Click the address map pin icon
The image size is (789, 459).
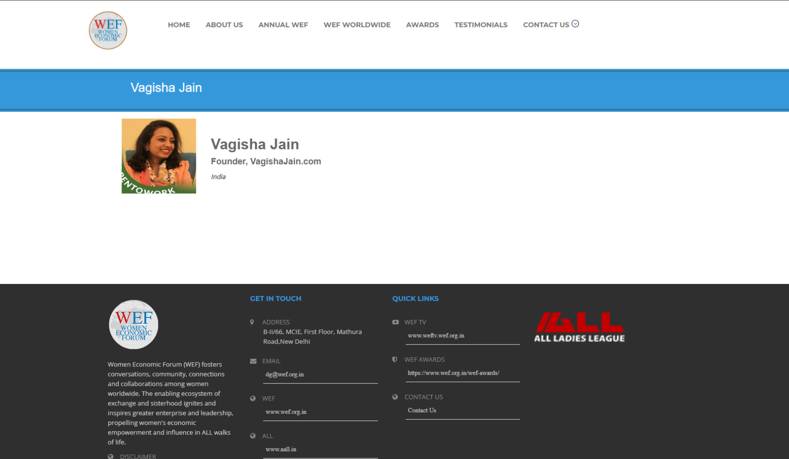point(252,322)
